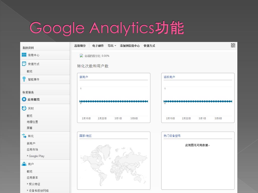Select the 应用概览 circle icon
The height and width of the screenshot is (193, 258).
24,99
